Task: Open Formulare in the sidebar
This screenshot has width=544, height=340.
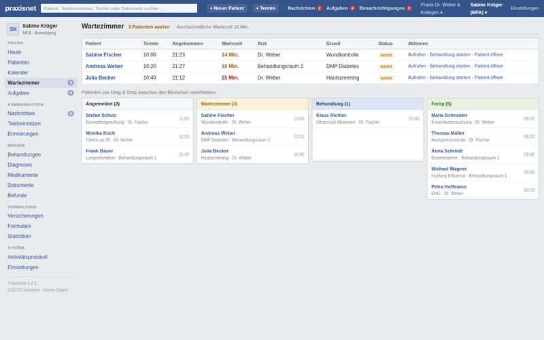Action: coord(40,226)
